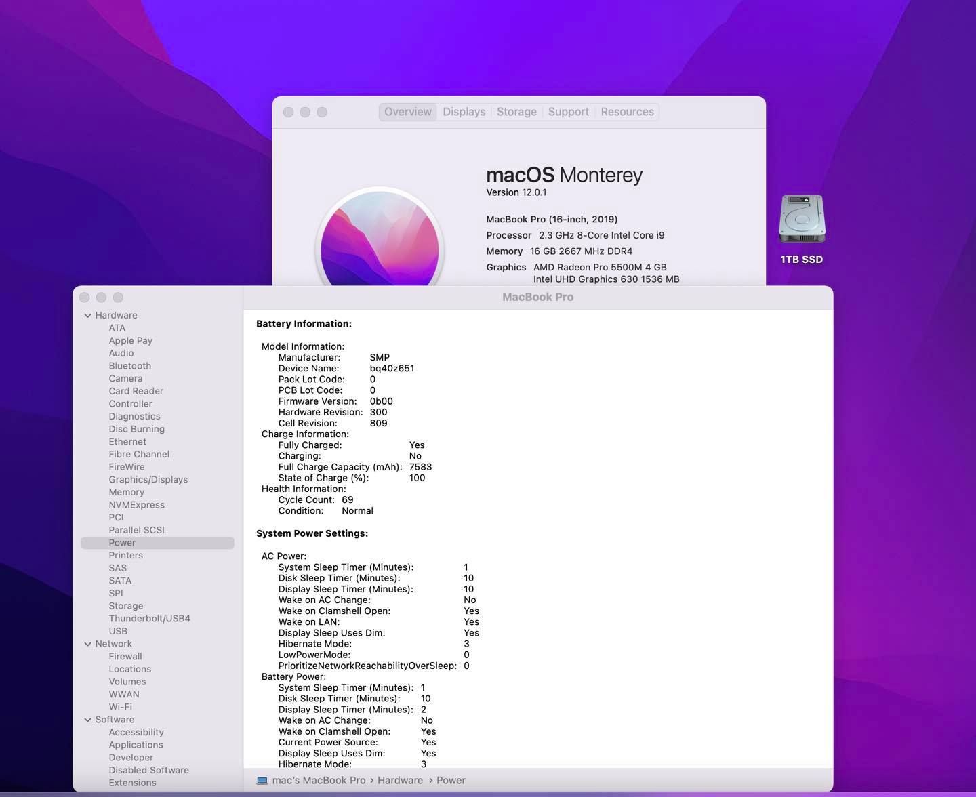Collapse the Network section in sidebar
Image resolution: width=976 pixels, height=797 pixels.
(x=87, y=644)
